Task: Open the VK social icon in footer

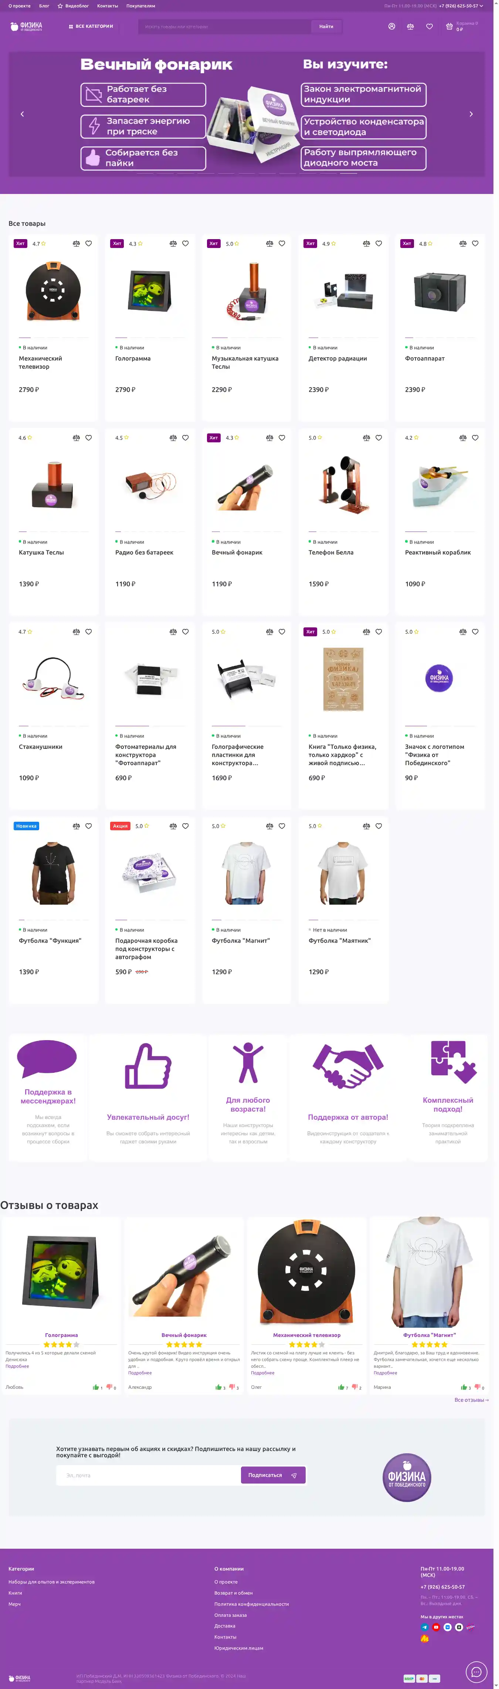Action: pos(448,1627)
